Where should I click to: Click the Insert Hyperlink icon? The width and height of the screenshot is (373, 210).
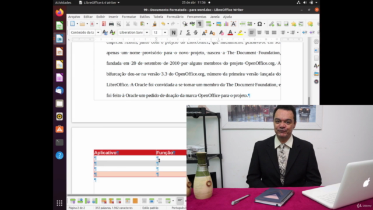click(272, 24)
